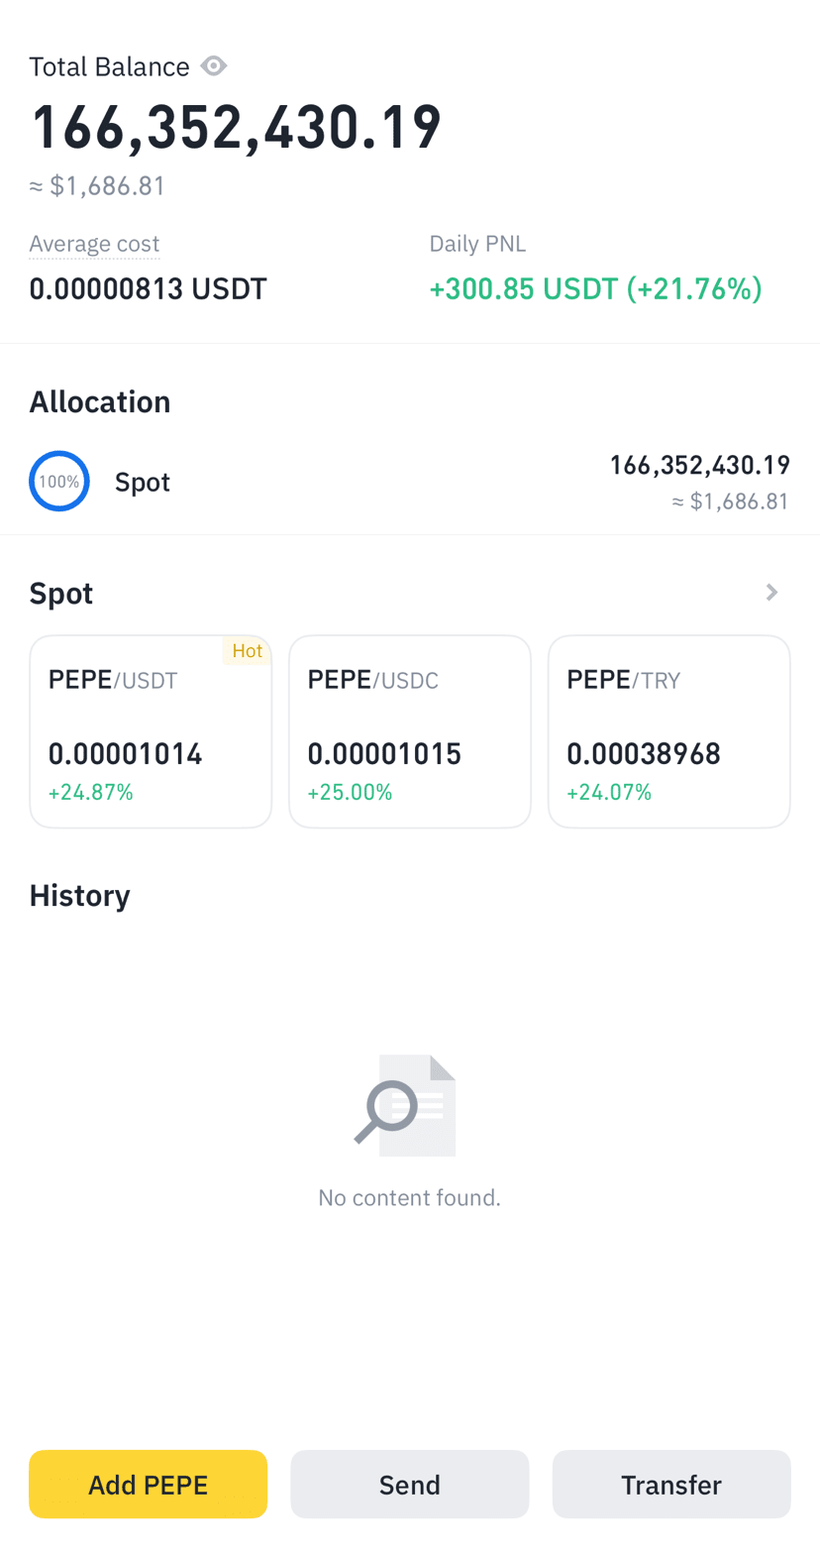Click the 100% allocation ring icon
This screenshot has width=820, height=1555.
[x=59, y=482]
